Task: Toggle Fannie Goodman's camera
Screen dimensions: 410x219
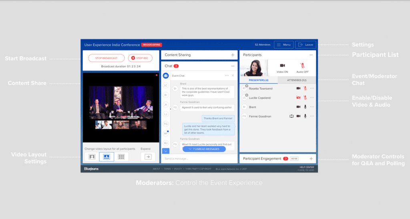Action: click(x=298, y=116)
